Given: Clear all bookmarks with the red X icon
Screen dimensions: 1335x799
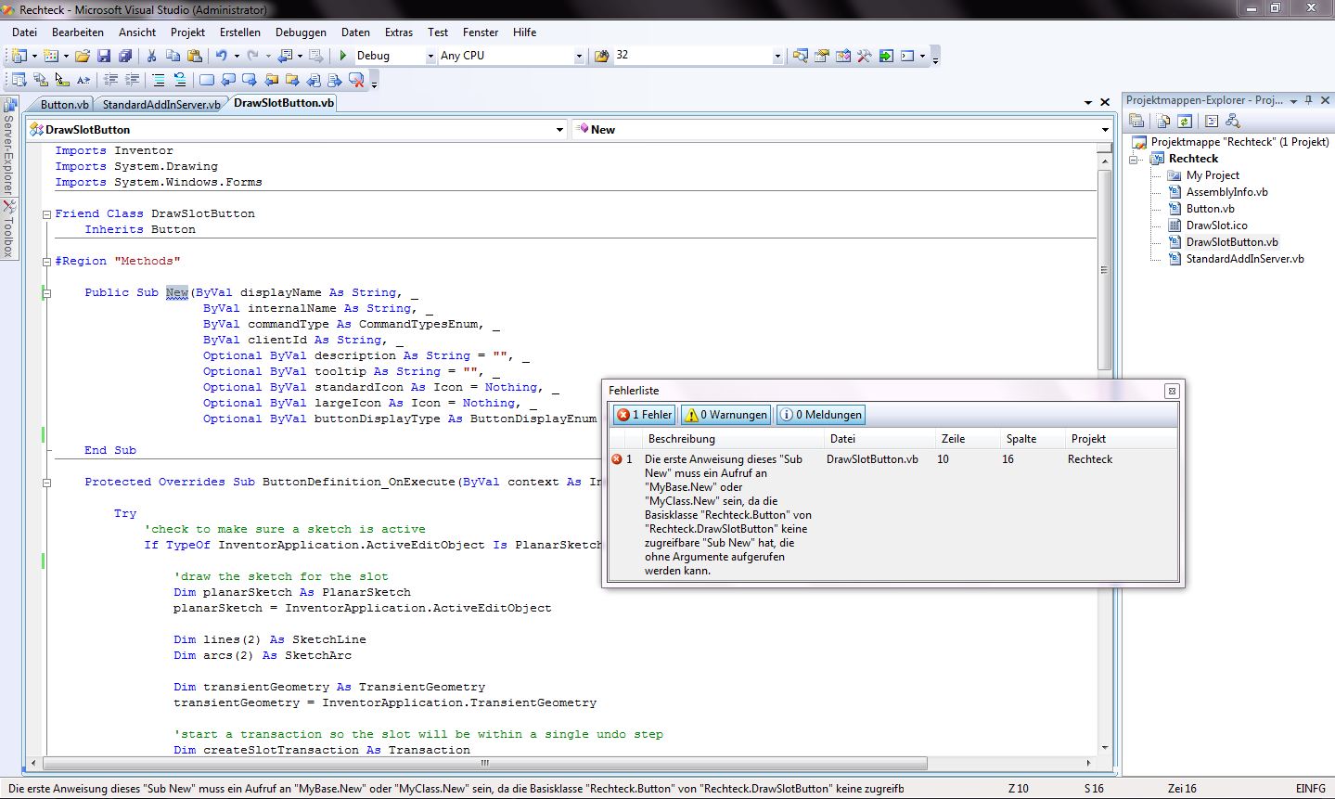Looking at the screenshot, I should [x=356, y=80].
